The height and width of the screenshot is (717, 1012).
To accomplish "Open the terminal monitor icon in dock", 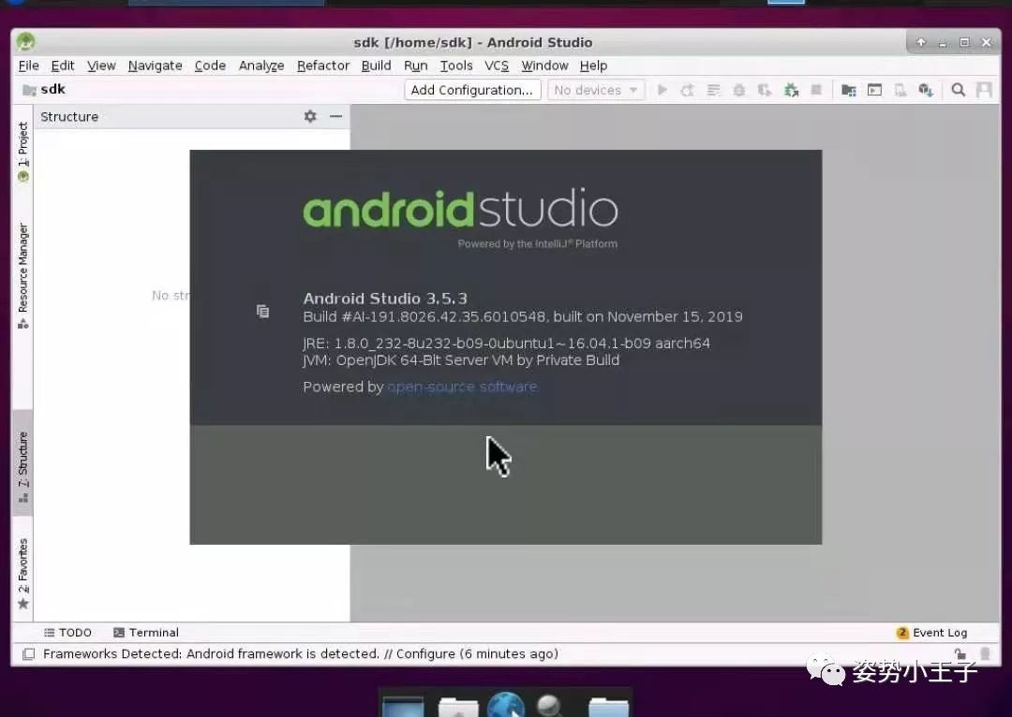I will 403,707.
